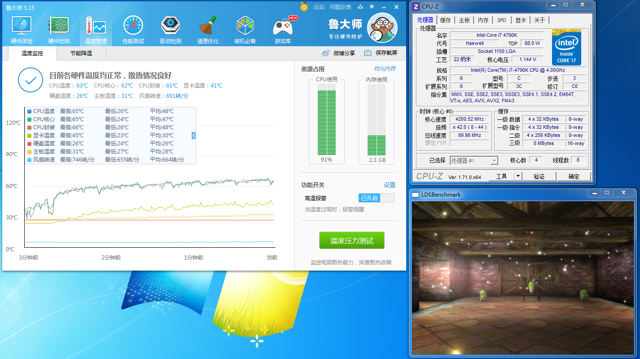This screenshot has width=640, height=359.
Task: Open the 硬件检测 hardware detection section
Action: click(59, 30)
